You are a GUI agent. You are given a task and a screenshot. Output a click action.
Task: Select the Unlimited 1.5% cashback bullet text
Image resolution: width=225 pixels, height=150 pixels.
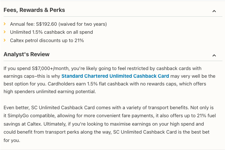coord(52,32)
